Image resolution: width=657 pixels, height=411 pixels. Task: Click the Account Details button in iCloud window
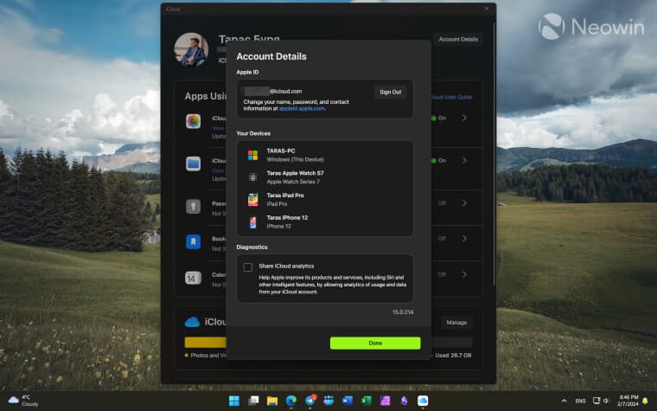point(458,39)
